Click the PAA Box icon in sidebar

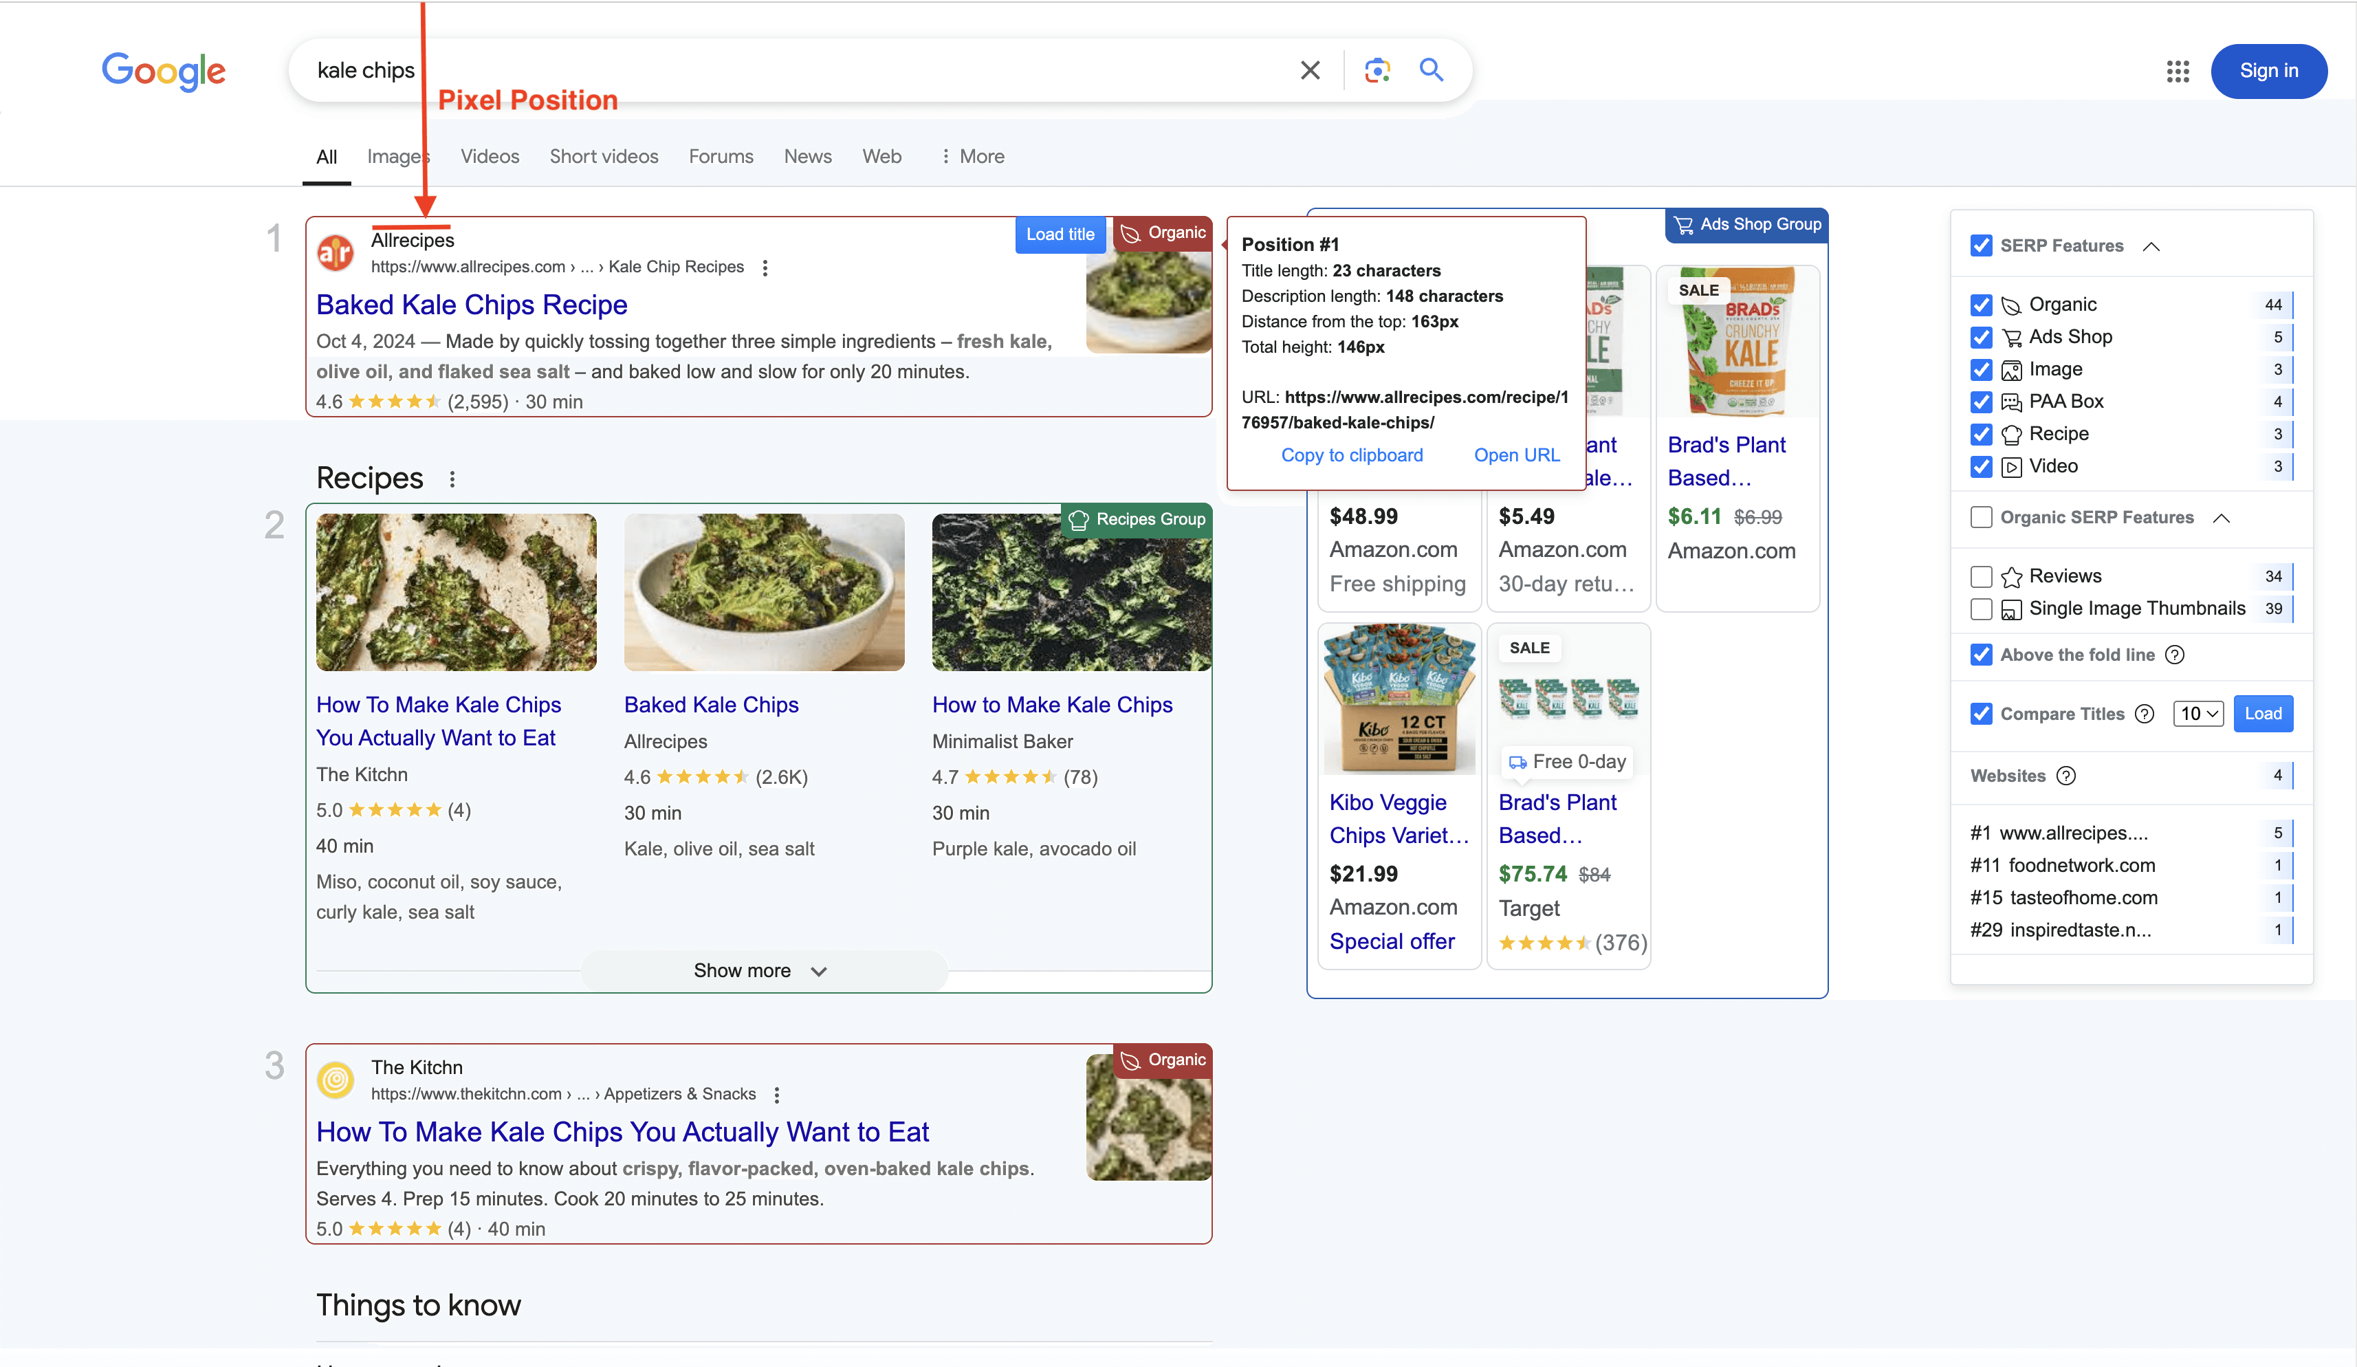pyautogui.click(x=2011, y=402)
